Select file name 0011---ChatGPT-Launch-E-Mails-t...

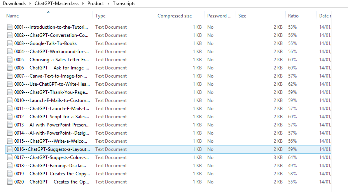pos(52,109)
